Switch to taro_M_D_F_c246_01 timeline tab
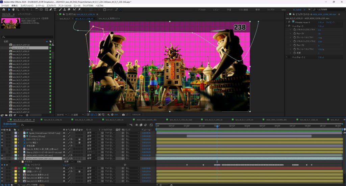The width and height of the screenshot is (346, 186). point(53,119)
